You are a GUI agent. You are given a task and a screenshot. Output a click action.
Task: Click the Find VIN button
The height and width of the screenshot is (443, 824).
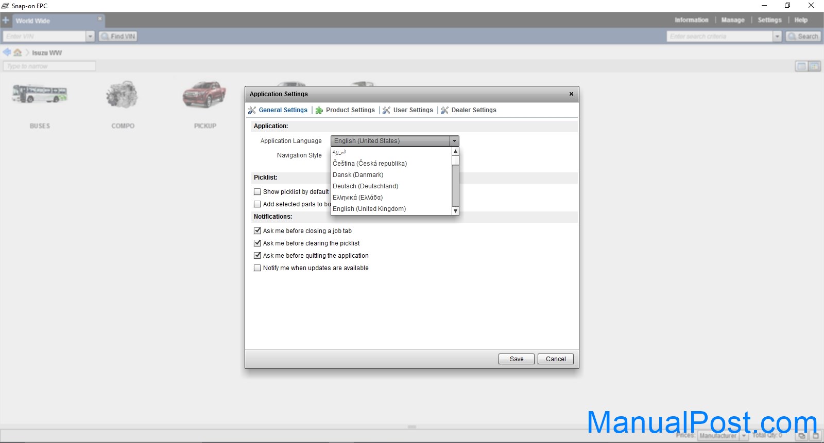118,37
